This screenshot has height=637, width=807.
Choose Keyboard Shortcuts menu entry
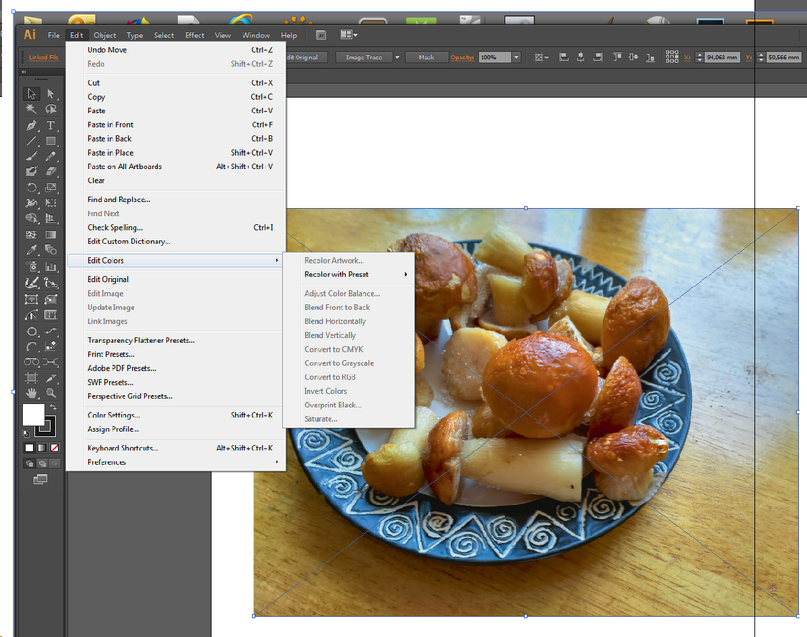click(x=176, y=448)
